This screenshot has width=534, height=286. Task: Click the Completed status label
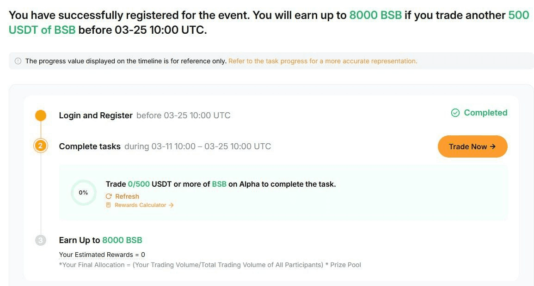[x=485, y=113]
